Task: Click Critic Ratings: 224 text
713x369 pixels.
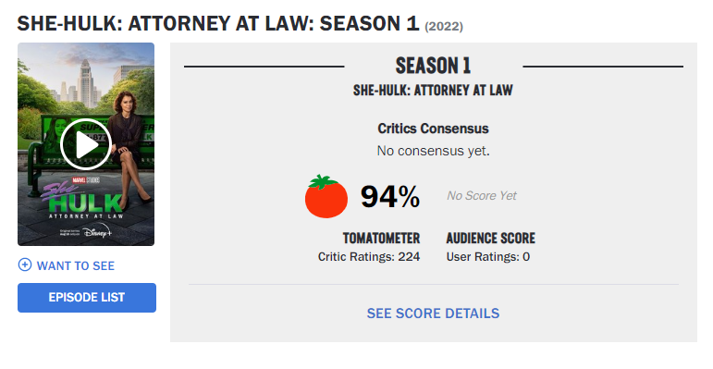Action: [369, 256]
